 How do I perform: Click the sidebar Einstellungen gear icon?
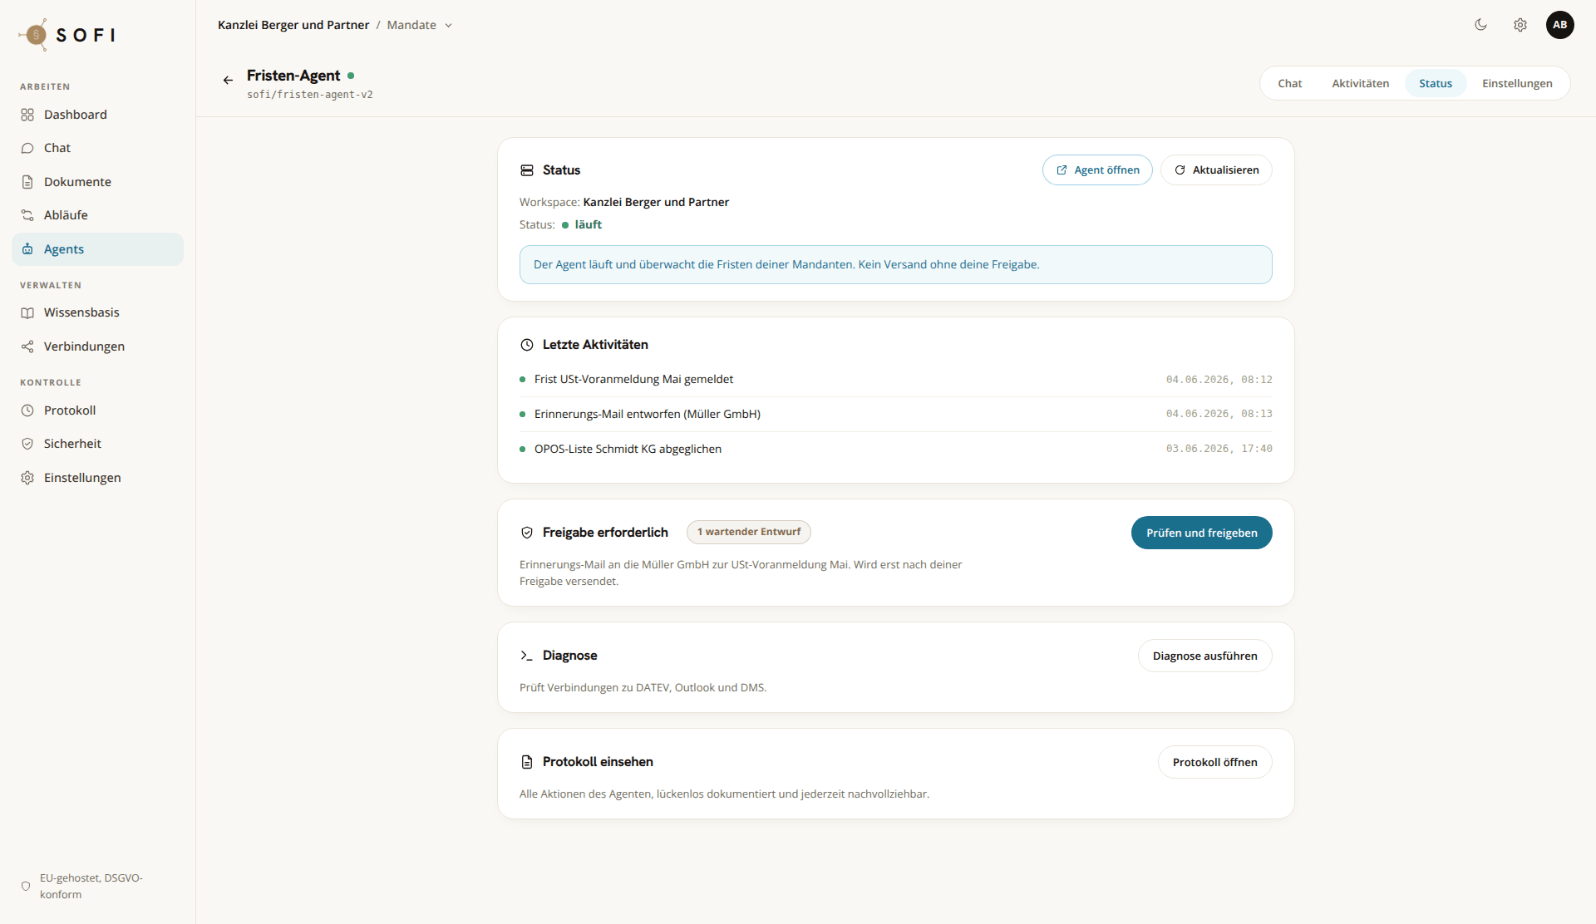point(27,478)
